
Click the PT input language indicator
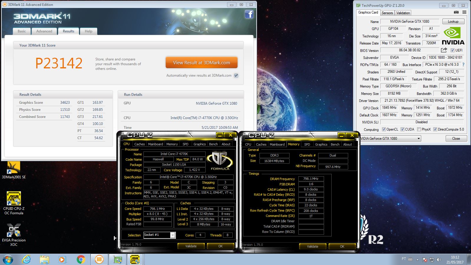(404, 259)
